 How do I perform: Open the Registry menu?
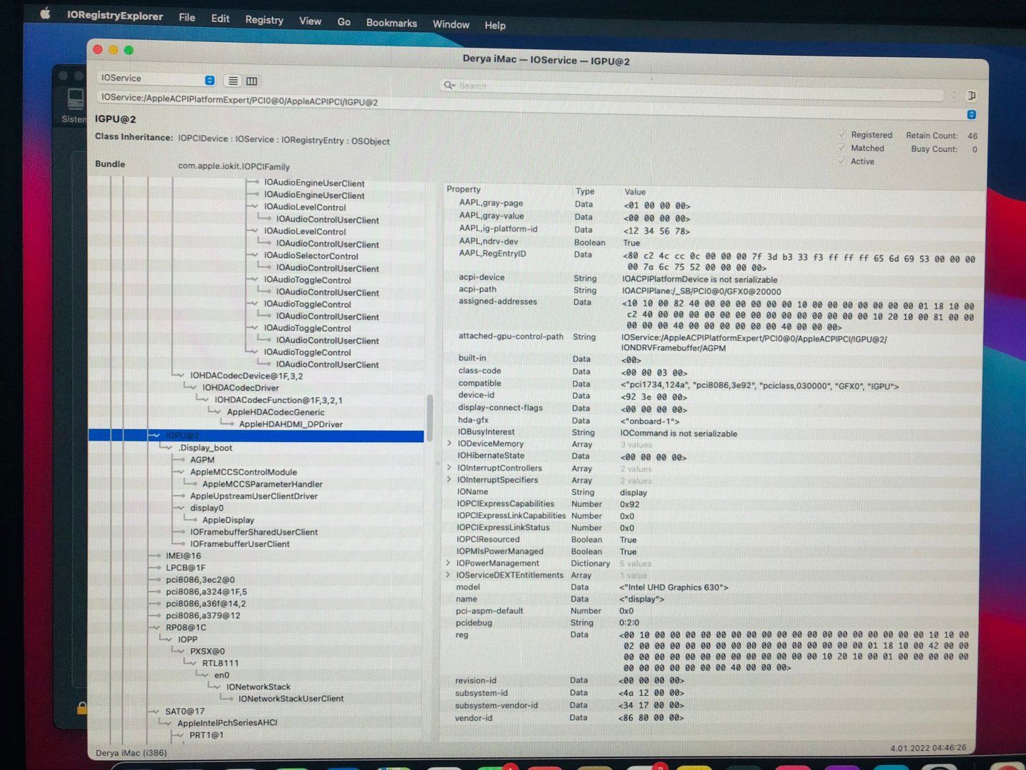click(264, 20)
